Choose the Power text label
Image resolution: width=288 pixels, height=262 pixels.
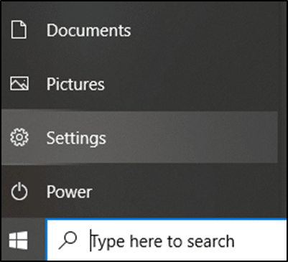point(69,192)
